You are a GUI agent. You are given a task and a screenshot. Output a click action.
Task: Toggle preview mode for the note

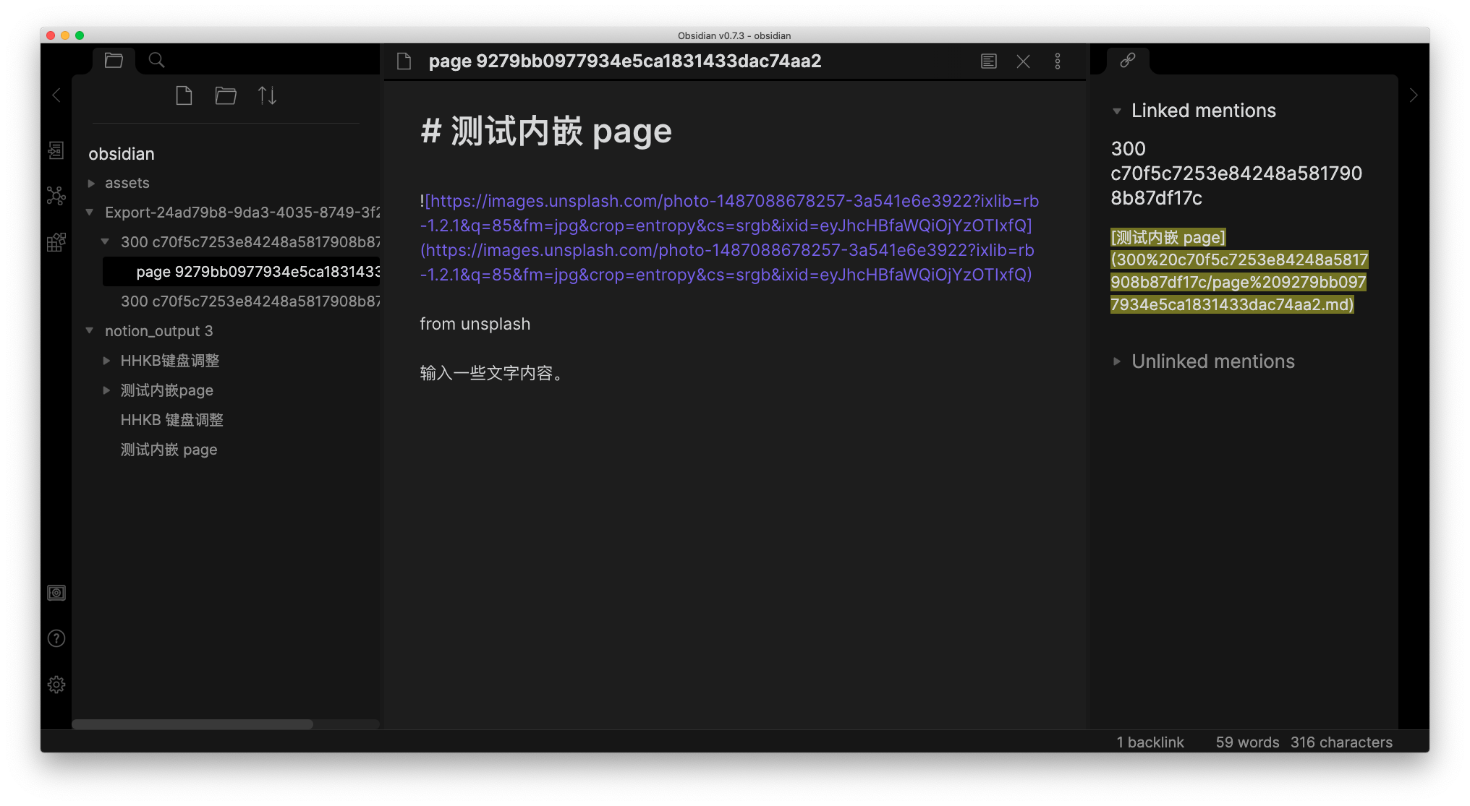pos(988,61)
